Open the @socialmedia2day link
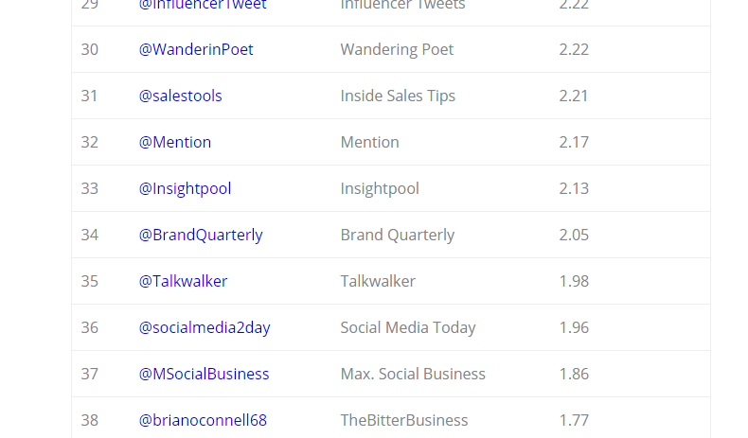This screenshot has height=438, width=748. [205, 327]
